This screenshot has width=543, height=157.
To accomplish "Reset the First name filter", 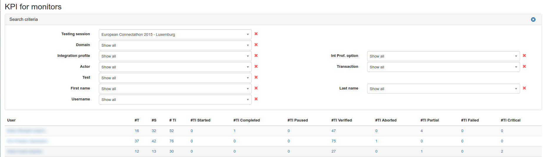I will pos(256,88).
